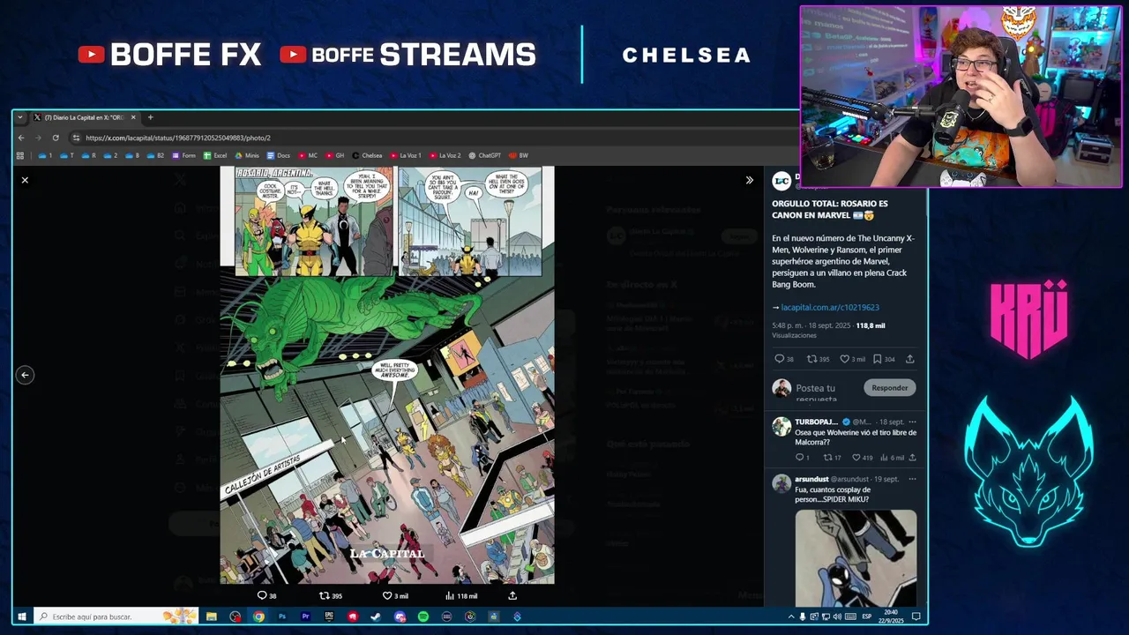Open the Spider Miku image in arsundust reply
Viewport: 1129px width, 635px height.
pos(856,558)
